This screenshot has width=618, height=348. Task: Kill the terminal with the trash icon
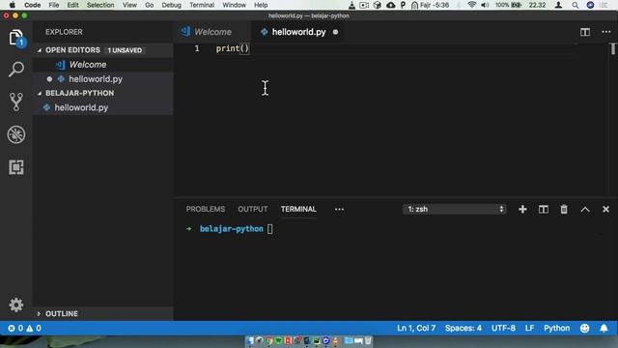(x=564, y=209)
